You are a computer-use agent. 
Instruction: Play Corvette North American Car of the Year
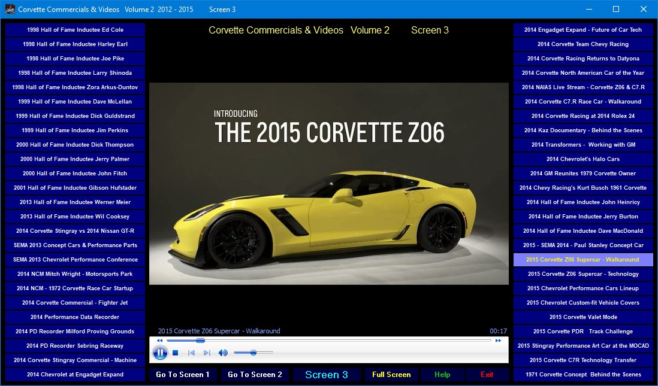click(x=583, y=73)
